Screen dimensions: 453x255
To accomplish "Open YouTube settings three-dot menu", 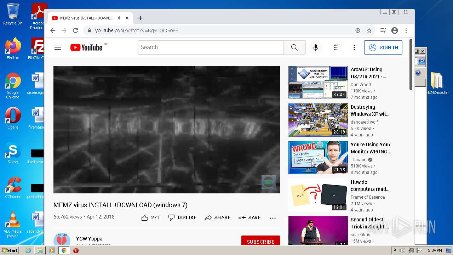I will click(354, 47).
